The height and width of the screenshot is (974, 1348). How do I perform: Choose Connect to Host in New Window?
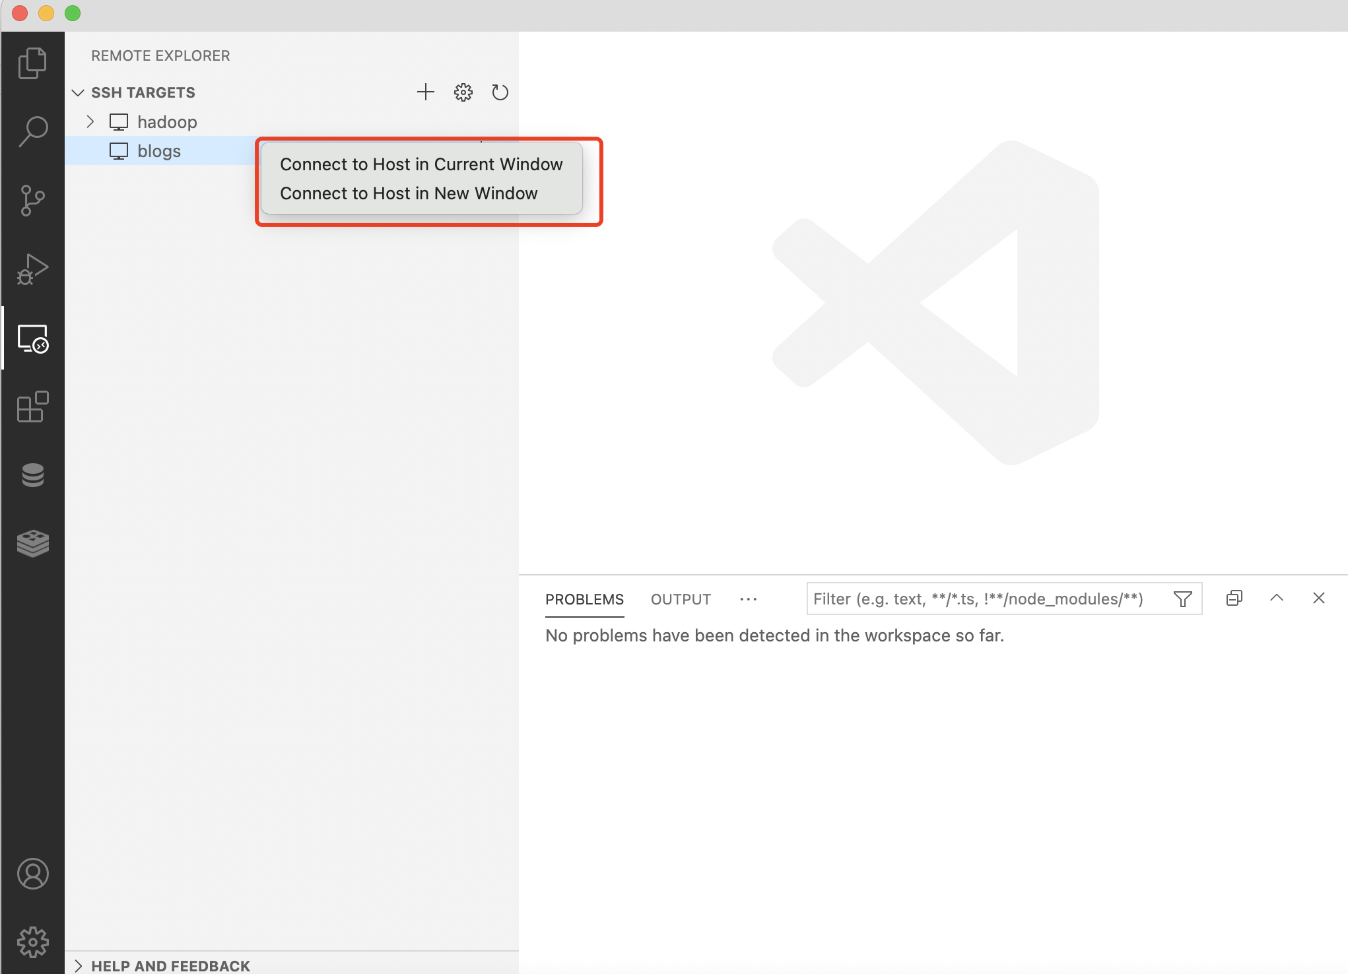pyautogui.click(x=409, y=193)
